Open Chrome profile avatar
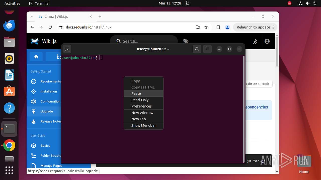The height and width of the screenshot is (180, 321). pos(227,27)
